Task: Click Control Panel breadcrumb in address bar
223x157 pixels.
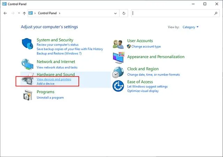Action: coord(48,13)
